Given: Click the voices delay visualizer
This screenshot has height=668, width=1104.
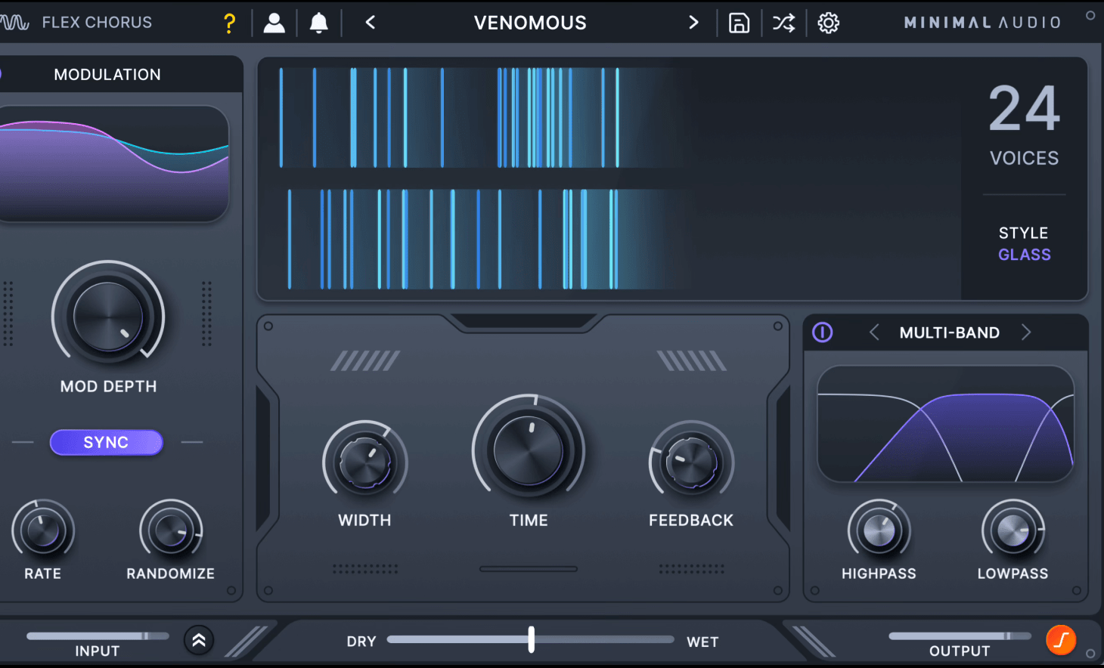Looking at the screenshot, I should tap(609, 179).
